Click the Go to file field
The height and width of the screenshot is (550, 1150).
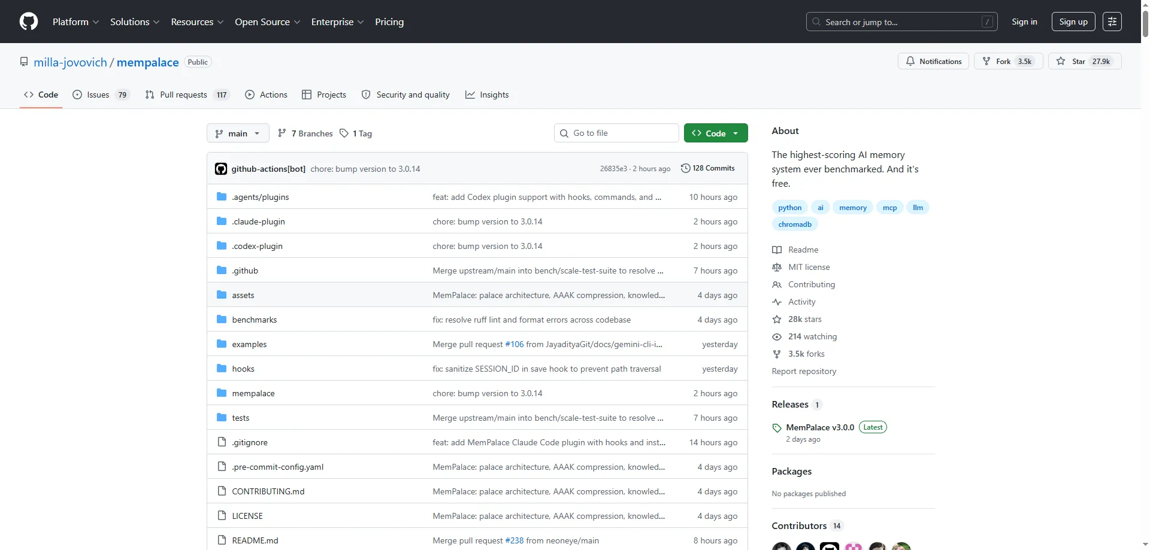coord(616,133)
